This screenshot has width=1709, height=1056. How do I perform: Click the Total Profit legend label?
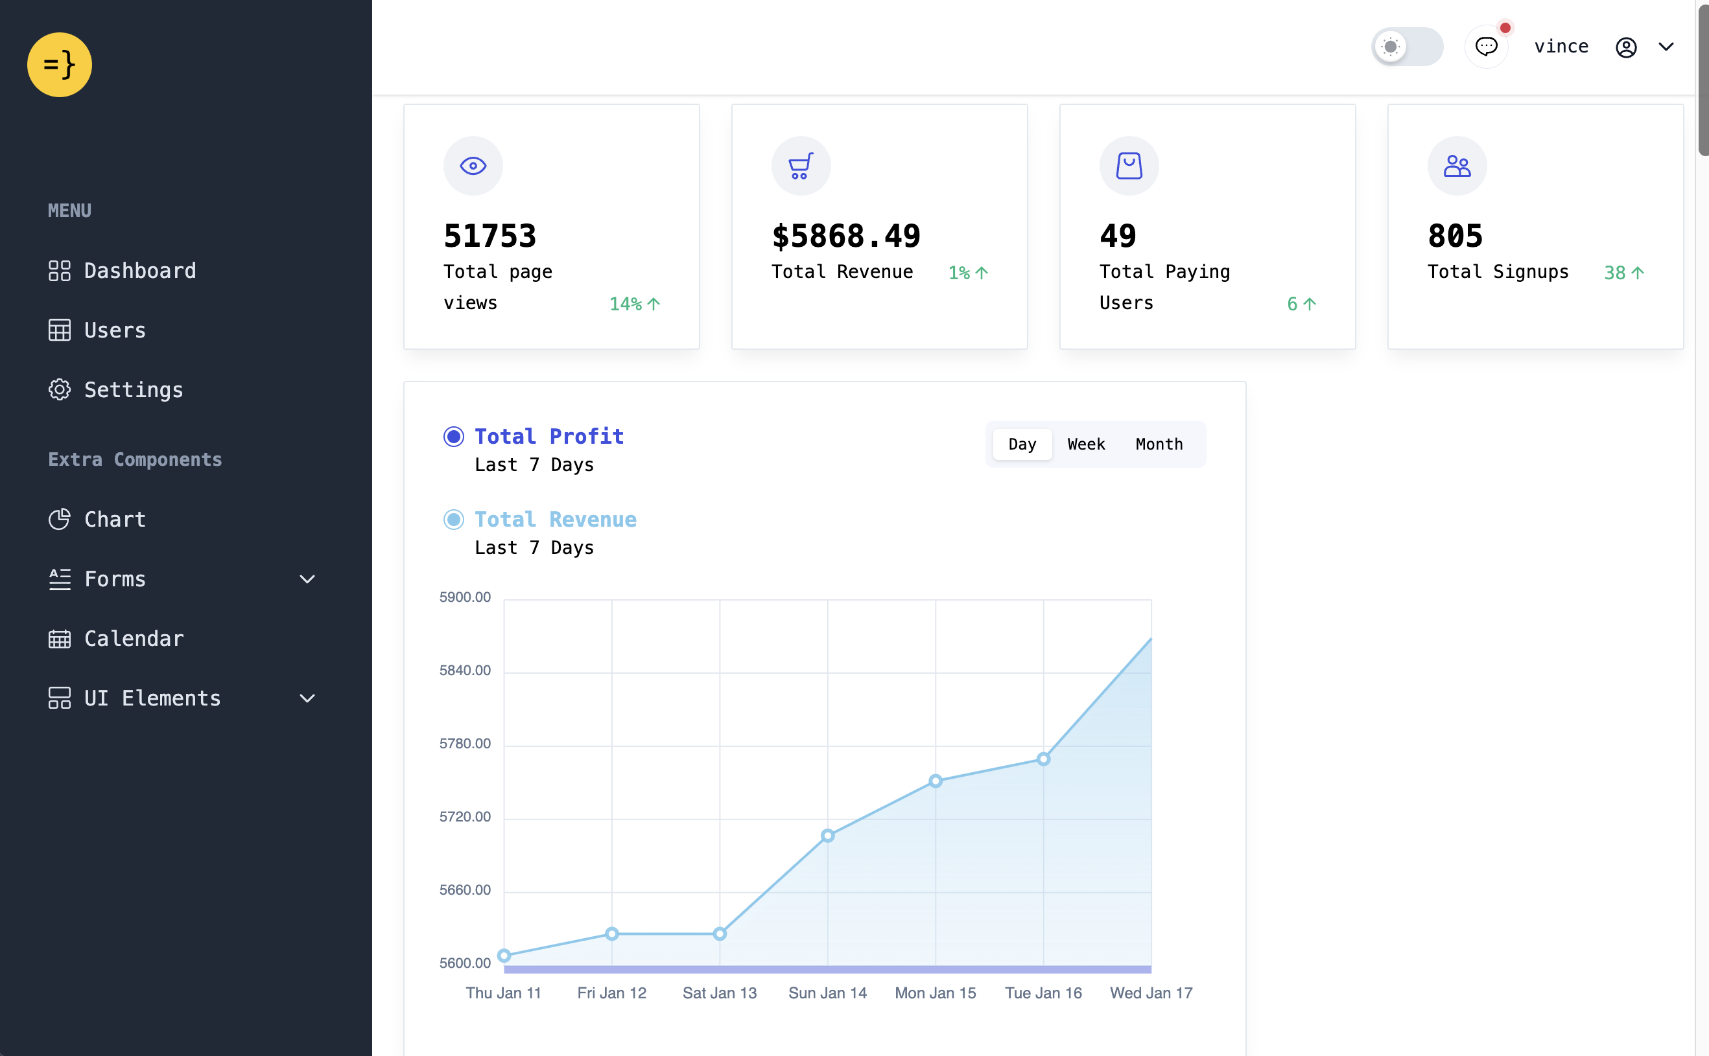click(548, 437)
